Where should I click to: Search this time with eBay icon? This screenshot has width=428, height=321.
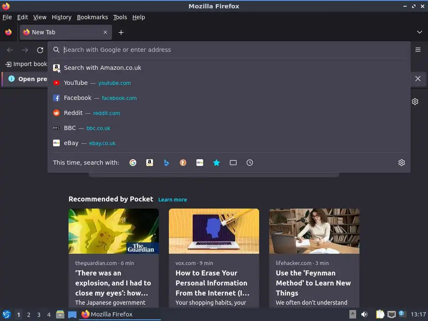(x=200, y=163)
